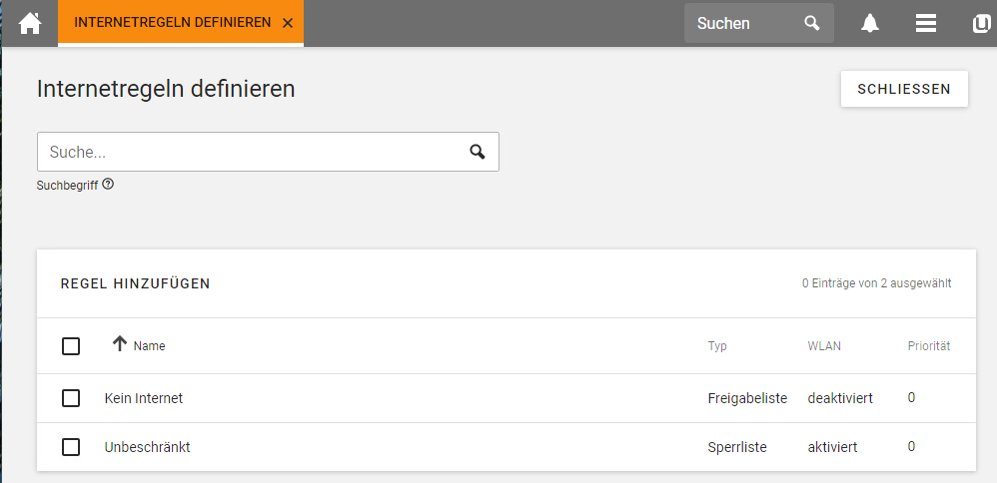The height and width of the screenshot is (483, 997).
Task: Click the magnifier in the top search bar
Action: tap(812, 24)
